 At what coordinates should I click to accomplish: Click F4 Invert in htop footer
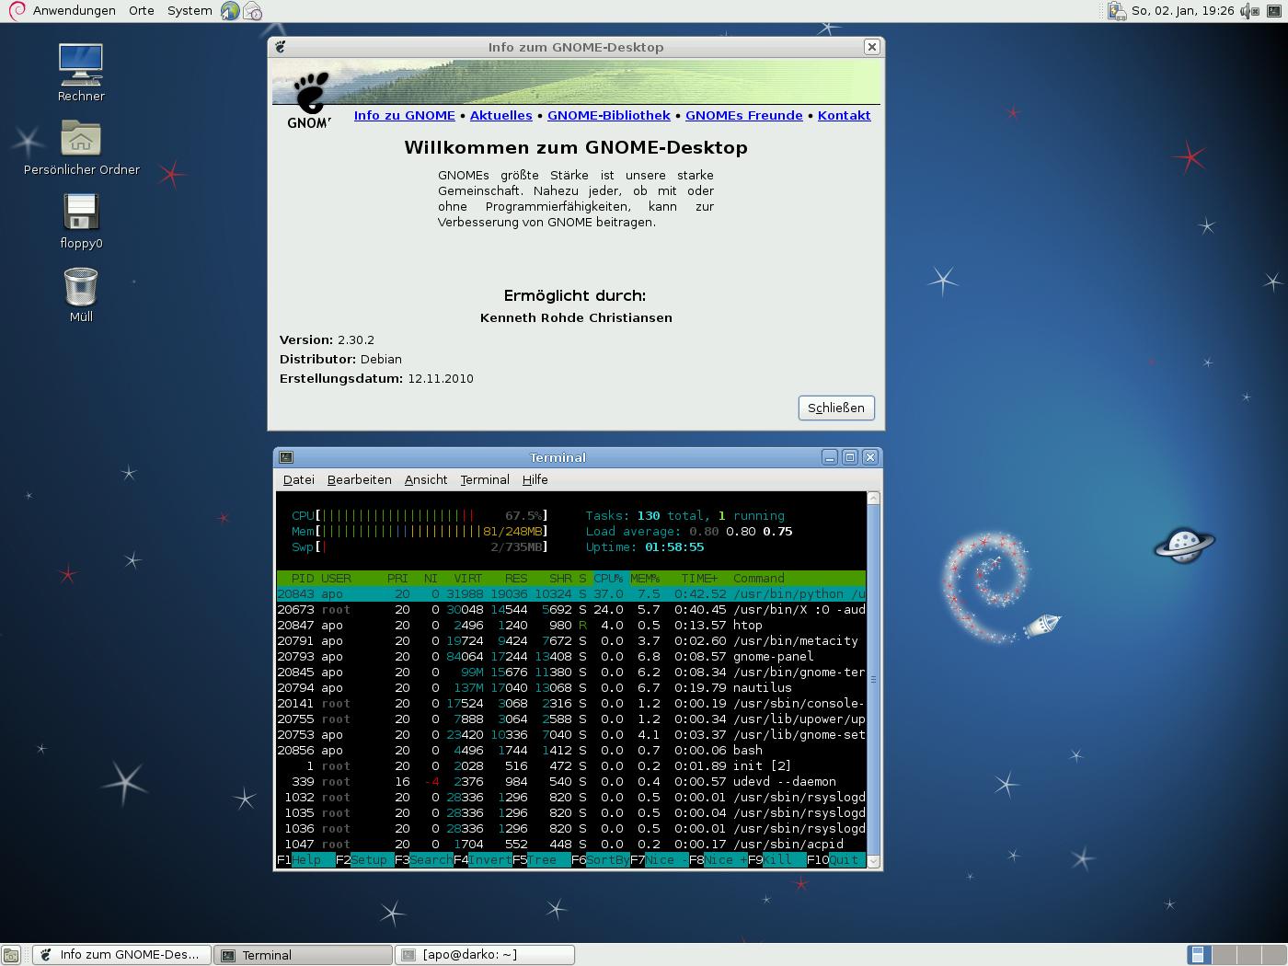click(483, 860)
